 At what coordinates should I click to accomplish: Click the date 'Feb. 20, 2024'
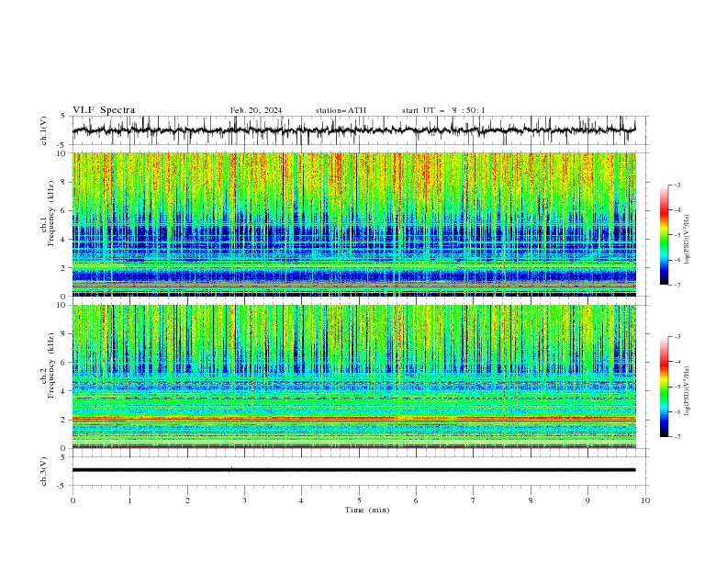coord(256,110)
